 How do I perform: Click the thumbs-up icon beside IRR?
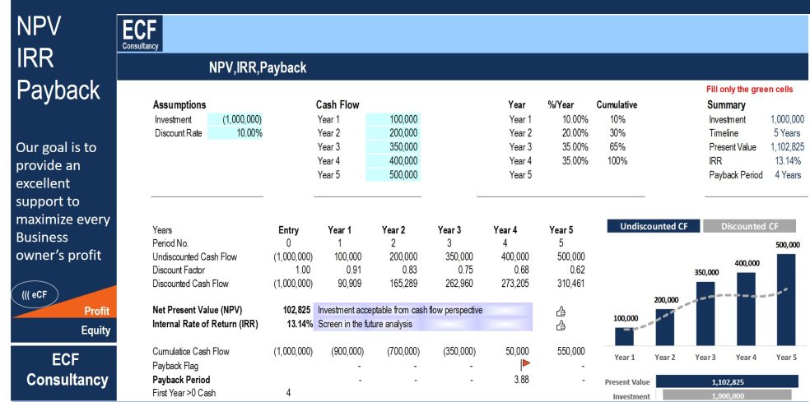(561, 325)
